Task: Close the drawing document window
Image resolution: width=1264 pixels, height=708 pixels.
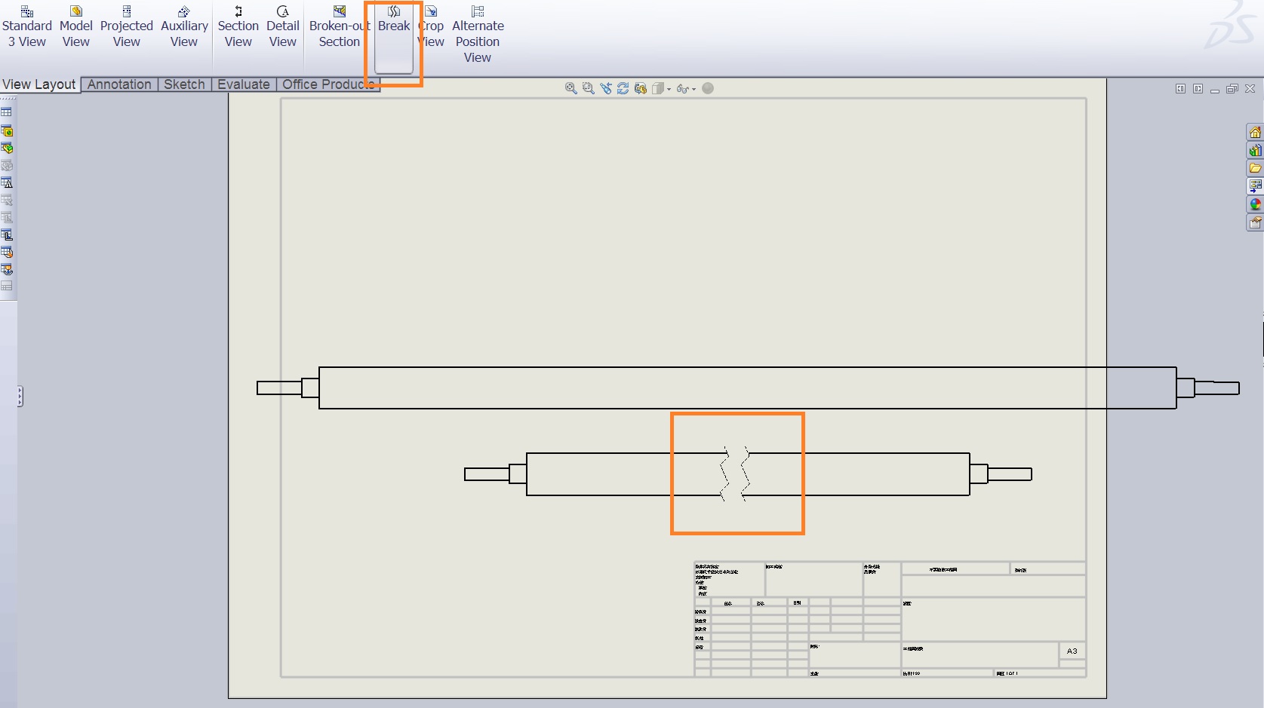Action: (x=1250, y=89)
